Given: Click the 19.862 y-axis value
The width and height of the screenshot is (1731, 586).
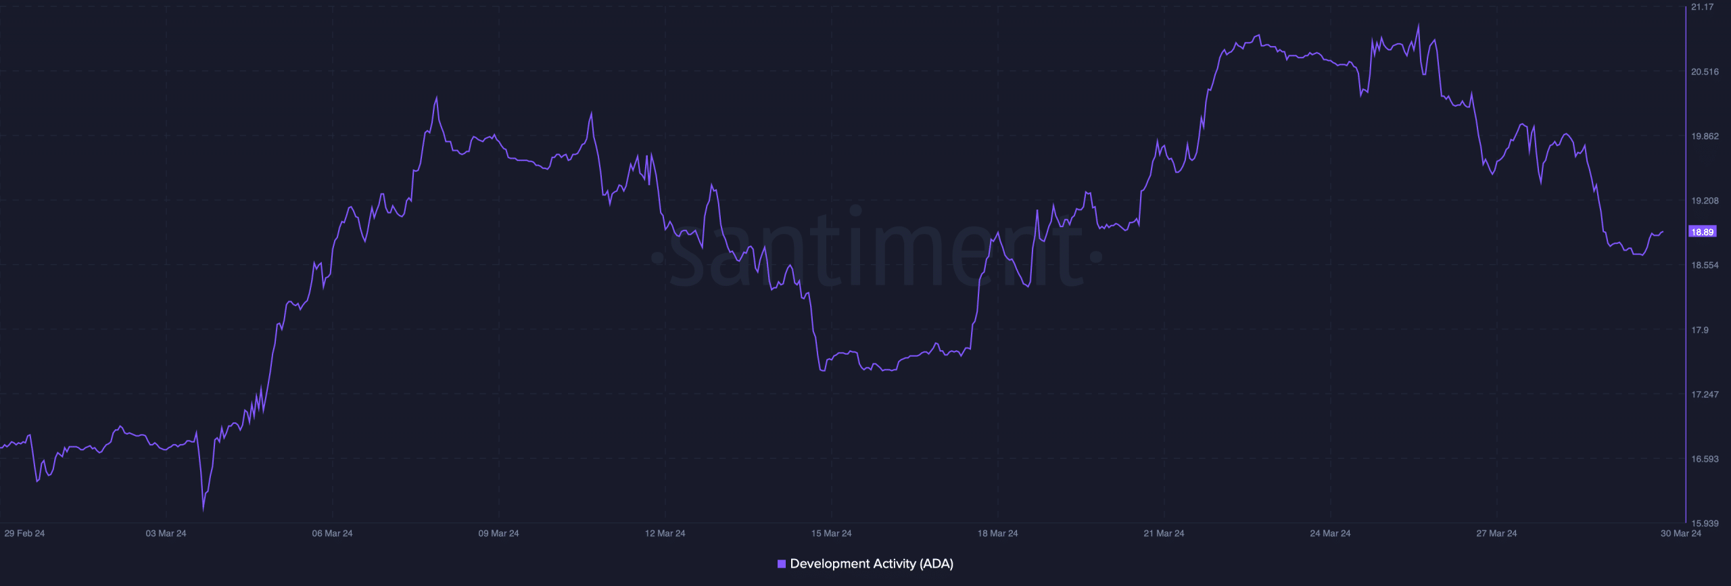Looking at the screenshot, I should point(1705,136).
